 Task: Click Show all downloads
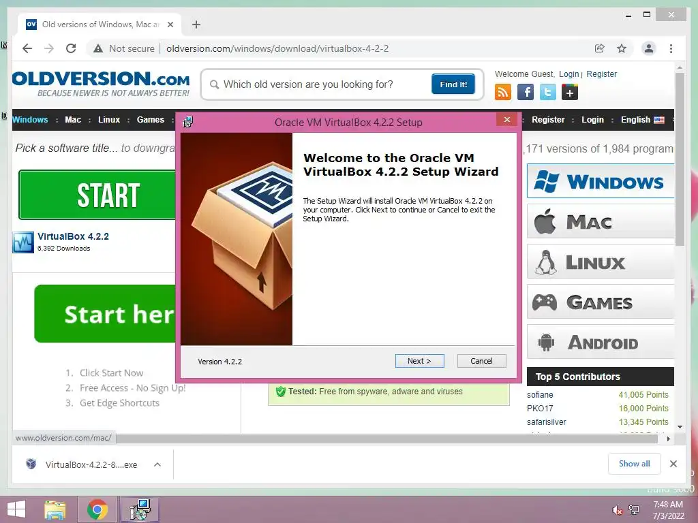click(635, 463)
